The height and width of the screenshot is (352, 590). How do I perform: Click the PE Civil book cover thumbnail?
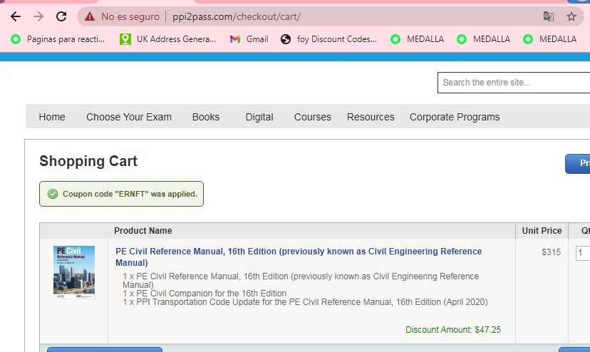(74, 272)
